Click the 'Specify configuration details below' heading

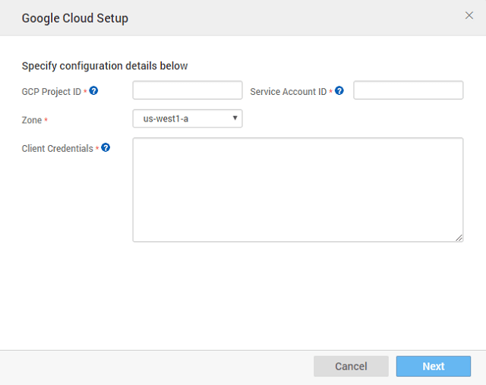coord(105,66)
